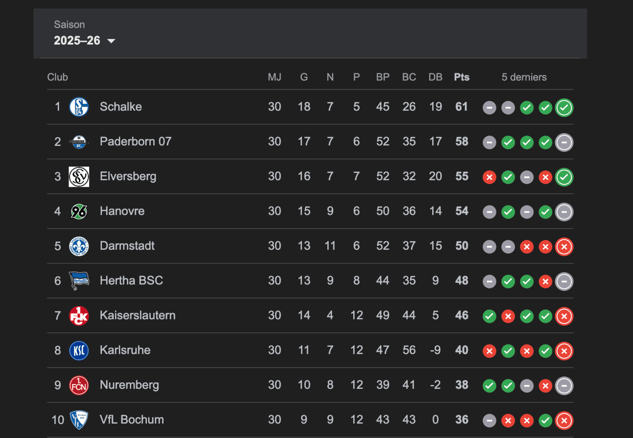633x438 pixels.
Task: Open the Schalke team link
Action: click(x=120, y=107)
